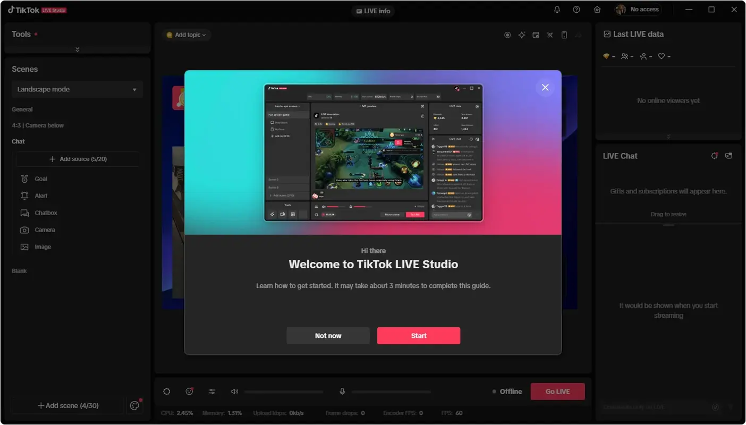Select the 4:3 Camera below scene

click(x=38, y=125)
